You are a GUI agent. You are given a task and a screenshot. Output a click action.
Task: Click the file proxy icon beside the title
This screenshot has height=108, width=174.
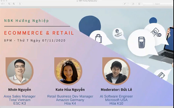pyautogui.click(x=77, y=1)
